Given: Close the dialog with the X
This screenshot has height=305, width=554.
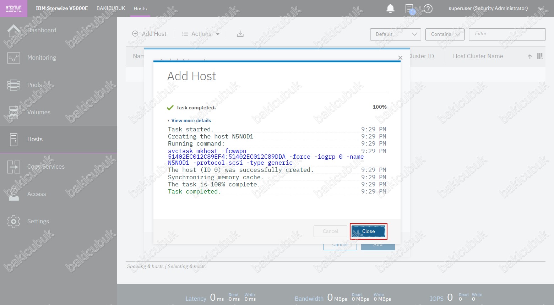Looking at the screenshot, I should click(x=400, y=58).
